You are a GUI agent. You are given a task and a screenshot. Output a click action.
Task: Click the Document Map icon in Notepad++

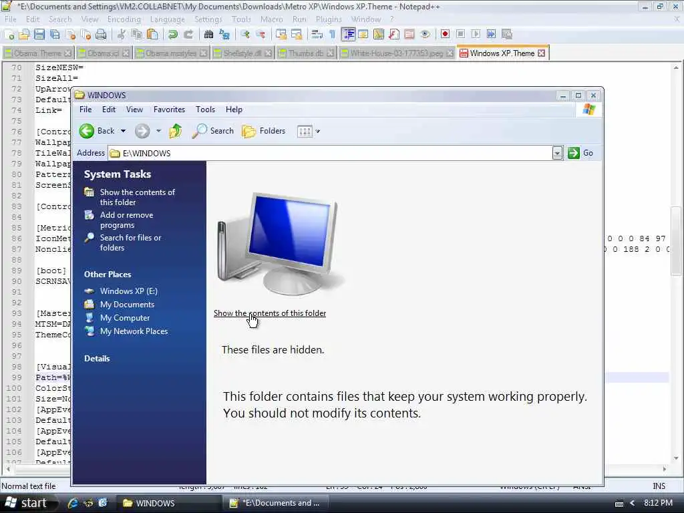coord(379,34)
